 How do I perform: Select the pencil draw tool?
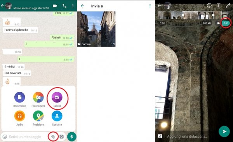[x=228, y=6]
